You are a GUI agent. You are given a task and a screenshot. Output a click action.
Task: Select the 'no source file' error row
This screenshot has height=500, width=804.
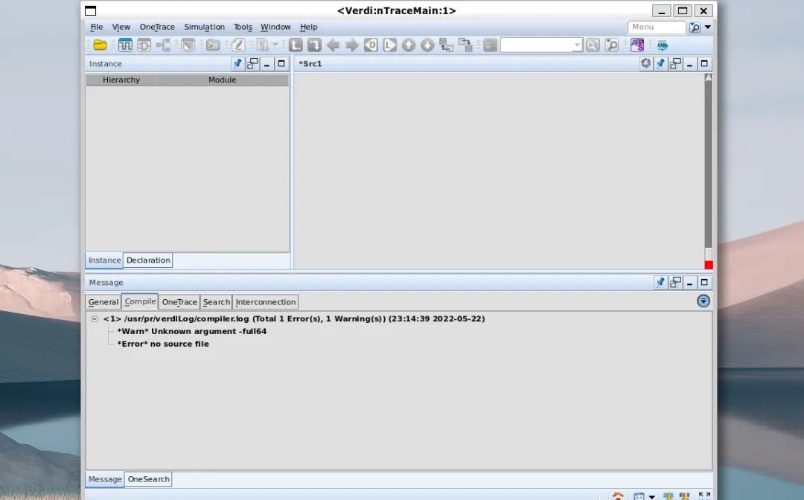(163, 344)
